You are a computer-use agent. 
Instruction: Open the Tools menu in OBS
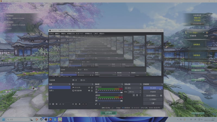pyautogui.click(x=96, y=34)
